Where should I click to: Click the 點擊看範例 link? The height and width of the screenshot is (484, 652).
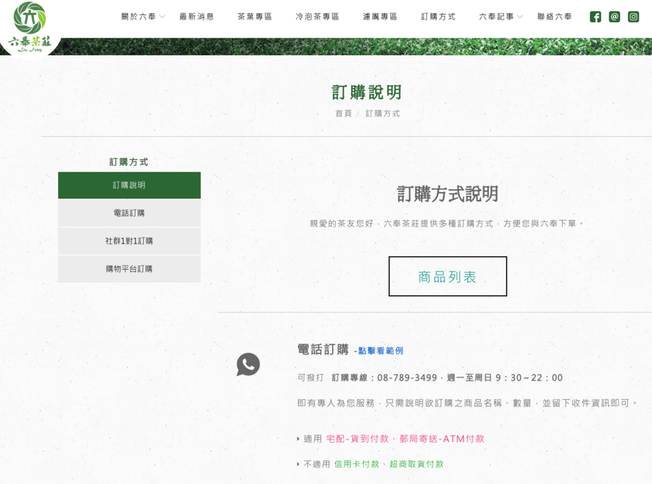[x=381, y=351]
